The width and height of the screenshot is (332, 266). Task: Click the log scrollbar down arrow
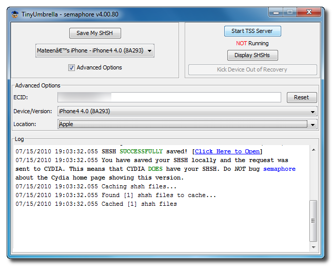tap(314, 247)
